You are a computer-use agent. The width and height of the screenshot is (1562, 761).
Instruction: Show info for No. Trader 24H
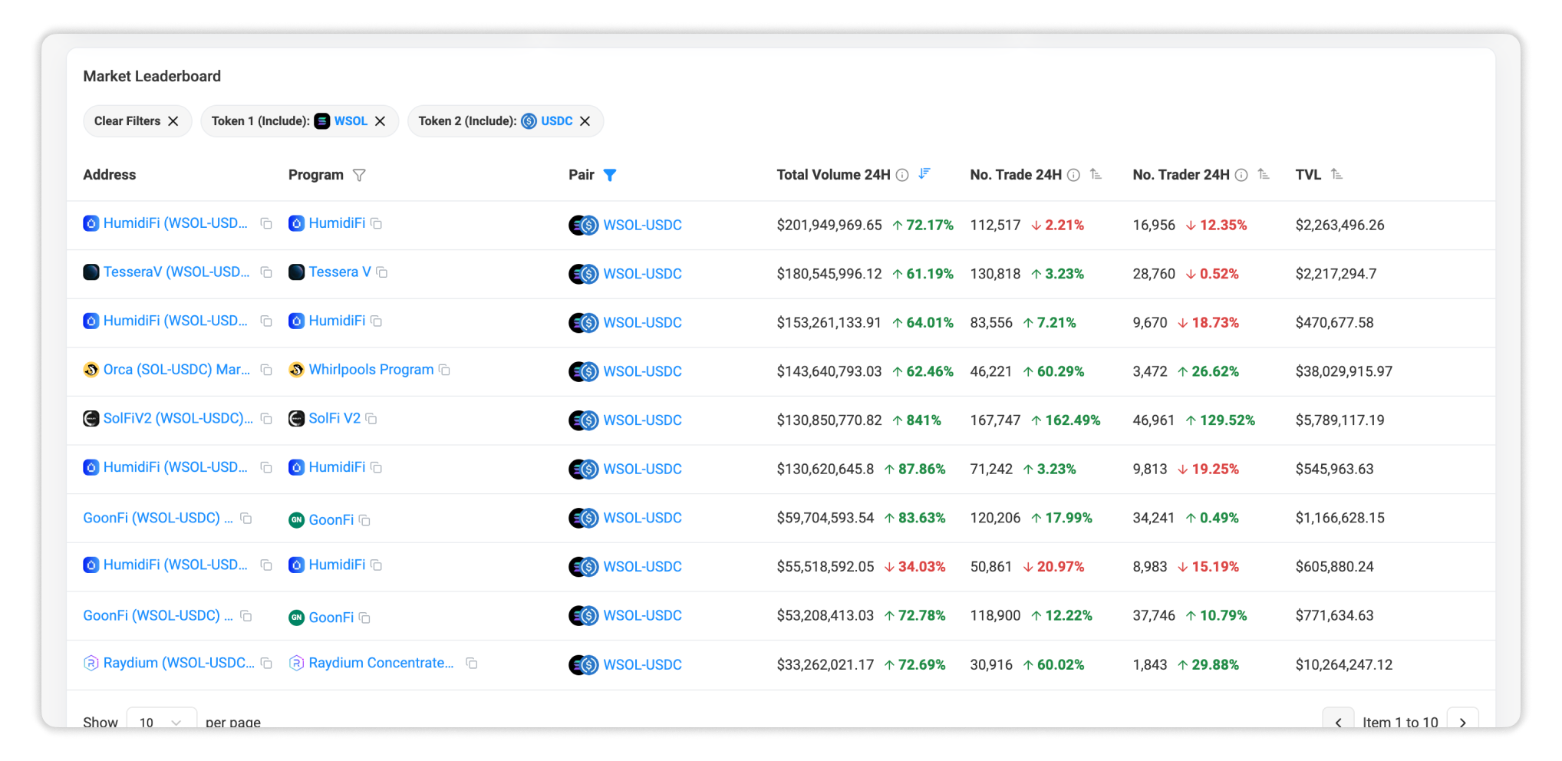click(1241, 175)
